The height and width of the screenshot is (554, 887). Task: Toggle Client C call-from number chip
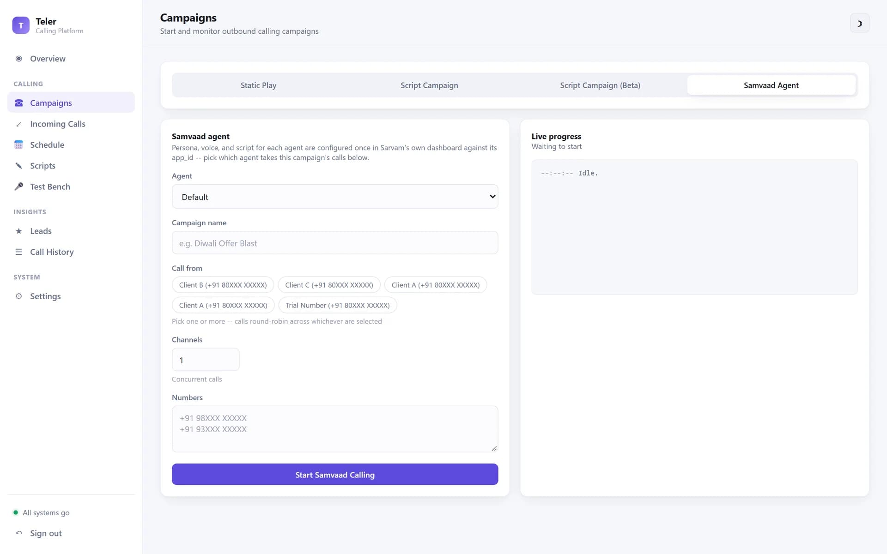tap(329, 285)
